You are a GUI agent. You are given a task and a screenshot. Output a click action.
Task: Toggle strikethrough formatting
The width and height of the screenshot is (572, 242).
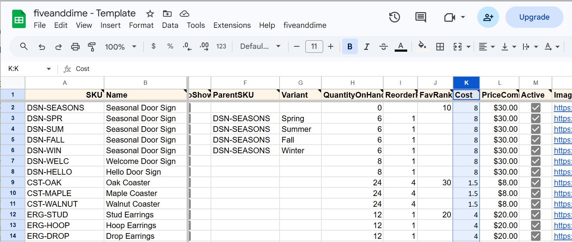pyautogui.click(x=384, y=47)
